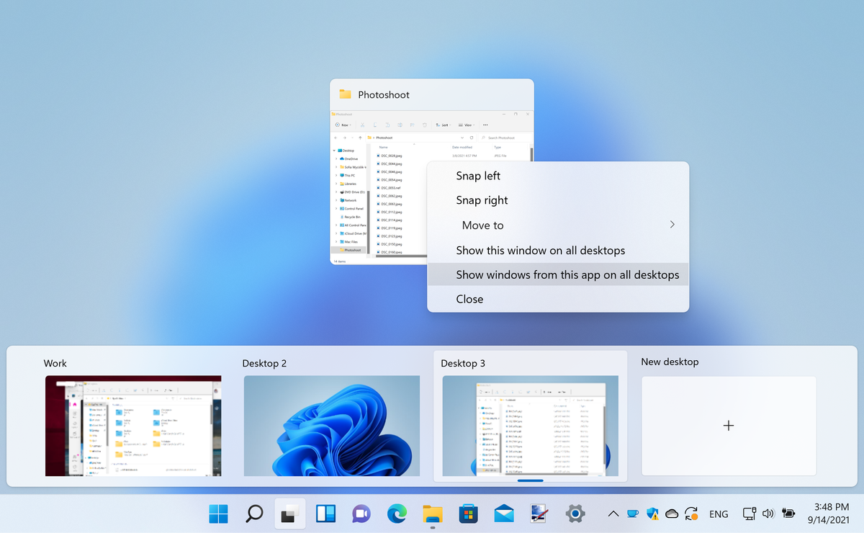Create a new desktop using the plus button
This screenshot has width=864, height=533.
(728, 426)
